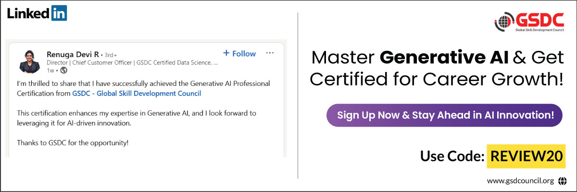Open the three-dot post options menu
Screen dimensions: 577x192
coord(270,53)
